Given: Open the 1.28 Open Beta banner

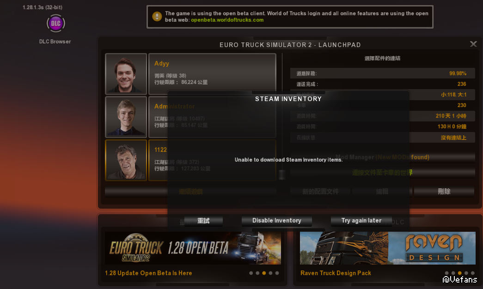Looking at the screenshot, I should (x=193, y=248).
